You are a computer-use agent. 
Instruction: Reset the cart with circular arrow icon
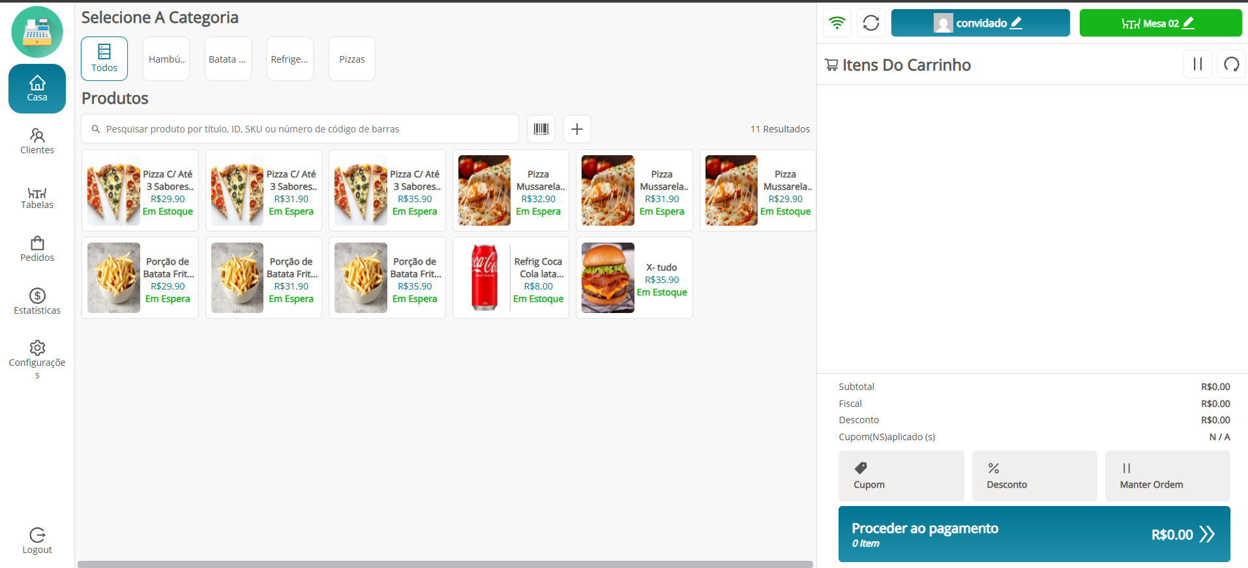click(1231, 64)
